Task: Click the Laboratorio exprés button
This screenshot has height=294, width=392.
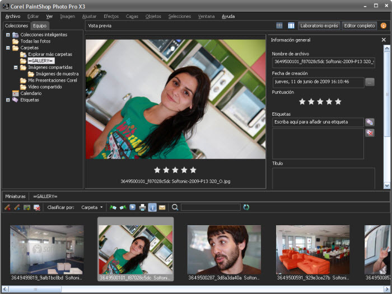Action: click(319, 26)
